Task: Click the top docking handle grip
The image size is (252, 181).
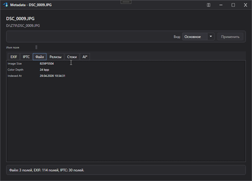Action: pos(126,2)
